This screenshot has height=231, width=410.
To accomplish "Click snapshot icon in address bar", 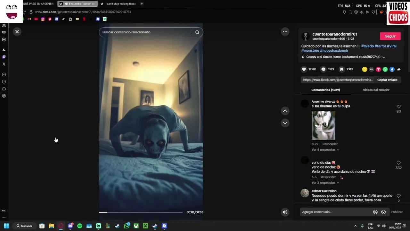I will (350, 12).
